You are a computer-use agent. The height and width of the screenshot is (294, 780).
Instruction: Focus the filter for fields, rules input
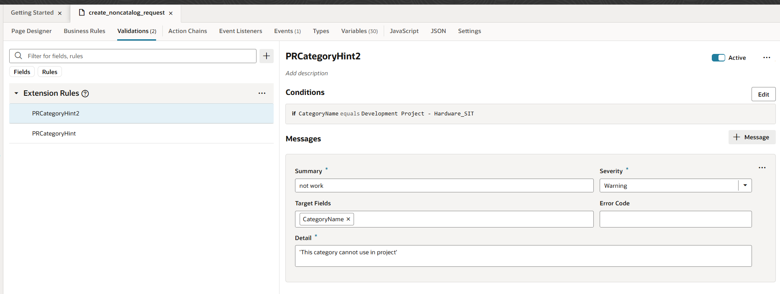133,56
